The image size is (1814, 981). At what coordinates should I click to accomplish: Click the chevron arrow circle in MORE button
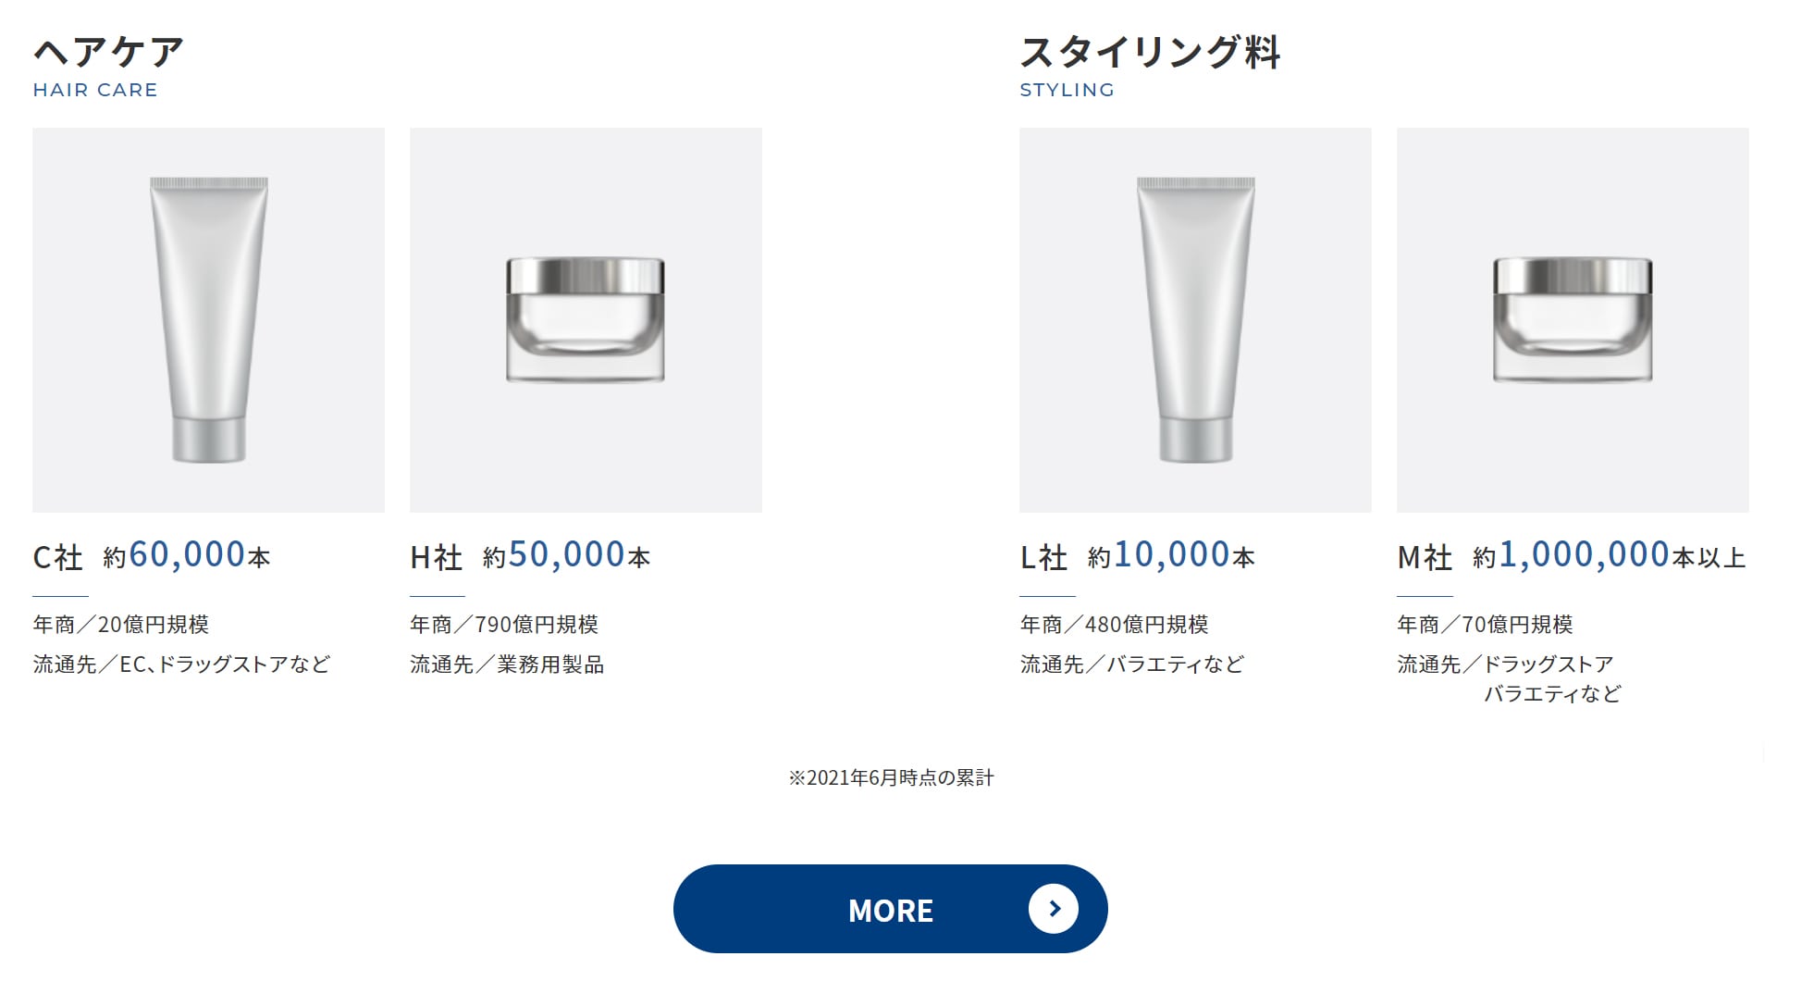pyautogui.click(x=1054, y=909)
